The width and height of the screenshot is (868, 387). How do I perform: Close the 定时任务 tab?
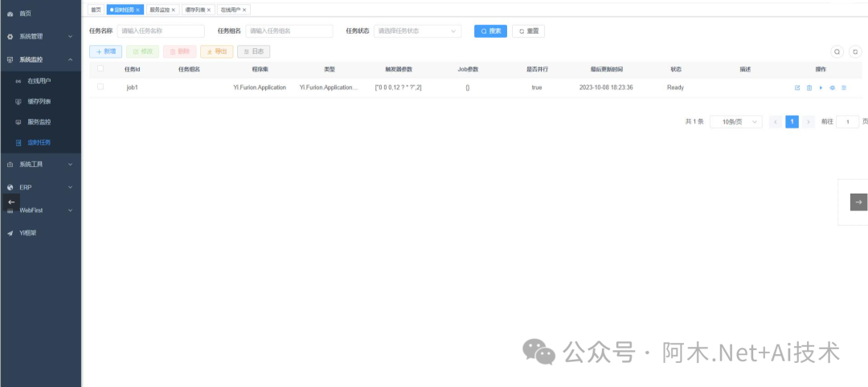(138, 10)
